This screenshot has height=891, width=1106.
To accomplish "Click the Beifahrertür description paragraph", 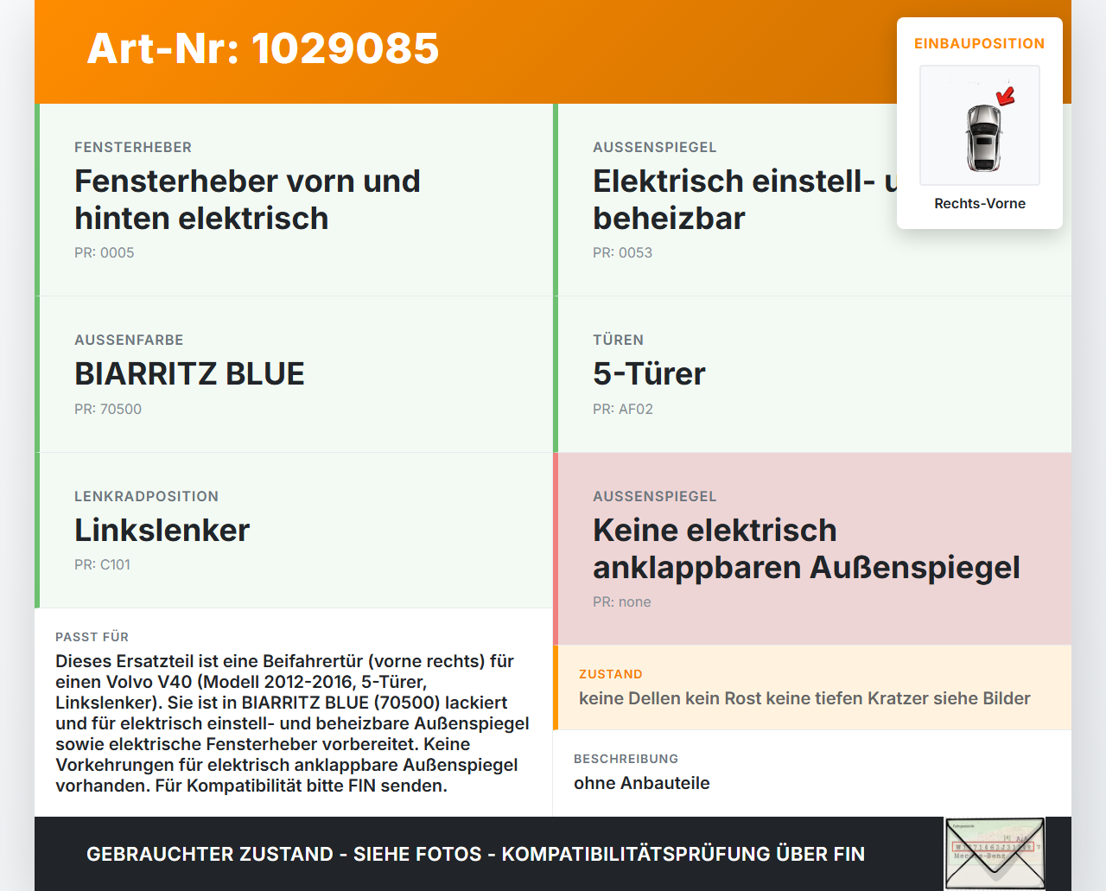I will (292, 723).
